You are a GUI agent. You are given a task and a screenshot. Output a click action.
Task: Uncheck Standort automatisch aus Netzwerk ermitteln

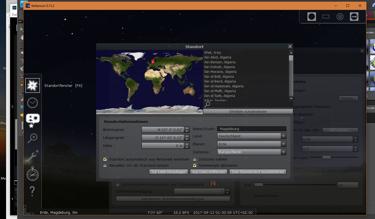coord(105,159)
